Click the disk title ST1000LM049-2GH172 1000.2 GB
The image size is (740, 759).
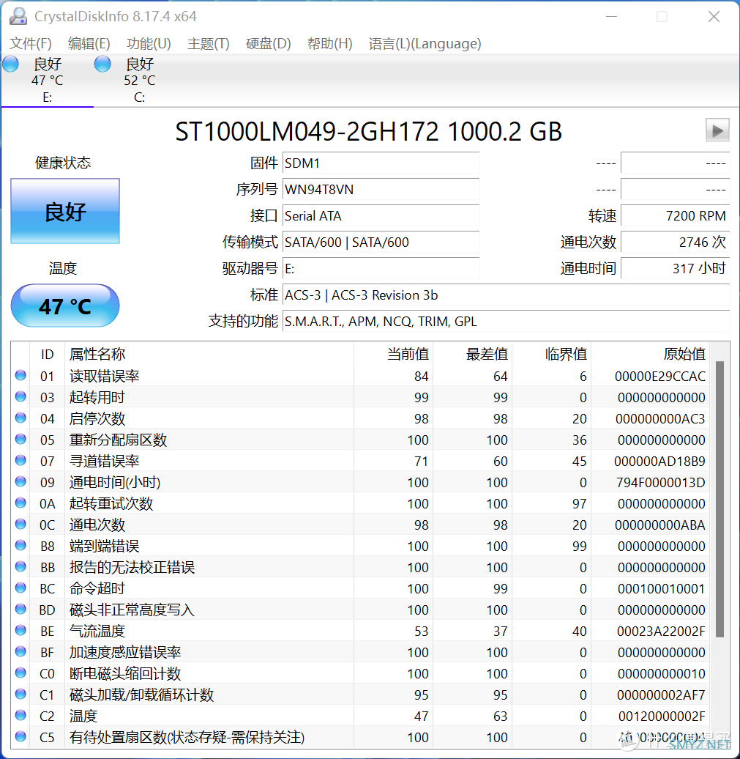[369, 131]
